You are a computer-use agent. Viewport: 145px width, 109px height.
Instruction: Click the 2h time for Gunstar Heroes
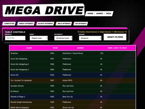(101, 86)
